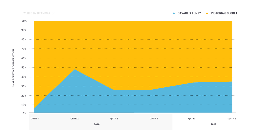The height and width of the screenshot is (136, 257).
Task: Click the blue Savage X Fenty legend dot
Action: click(174, 13)
